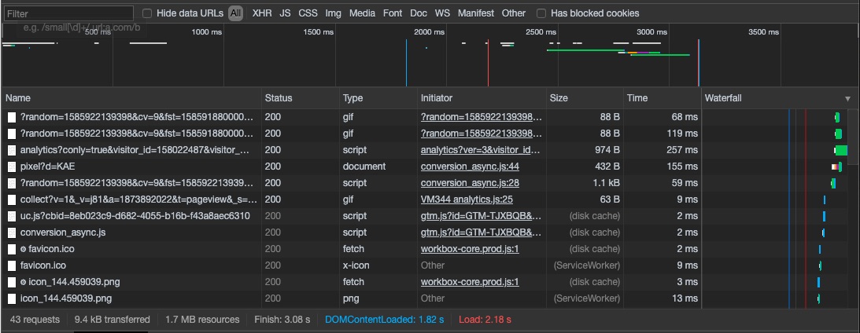Image resolution: width=860 pixels, height=333 pixels.
Task: Open the Waterfall column sort dropdown arrow
Action: tap(847, 99)
